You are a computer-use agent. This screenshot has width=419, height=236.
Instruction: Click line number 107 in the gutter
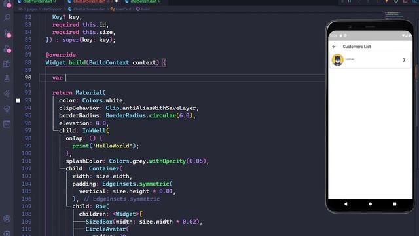point(26,206)
